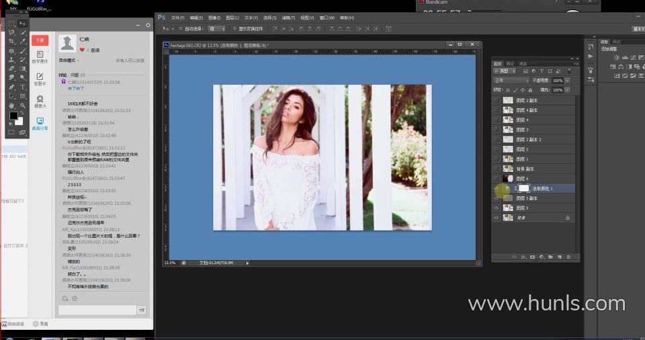Select the Horizontal Type tool
645x340 pixels.
(23, 87)
